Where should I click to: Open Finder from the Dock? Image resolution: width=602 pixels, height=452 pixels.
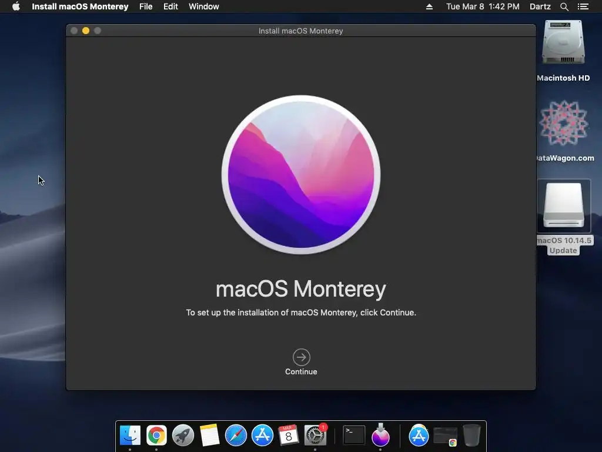[130, 436]
